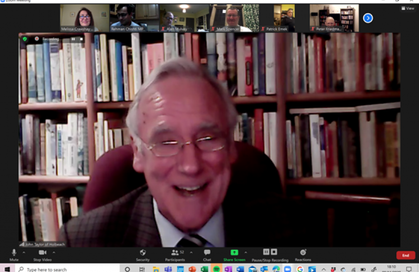Open the Security shield menu
Image resolution: width=419 pixels, height=272 pixels.
click(142, 253)
